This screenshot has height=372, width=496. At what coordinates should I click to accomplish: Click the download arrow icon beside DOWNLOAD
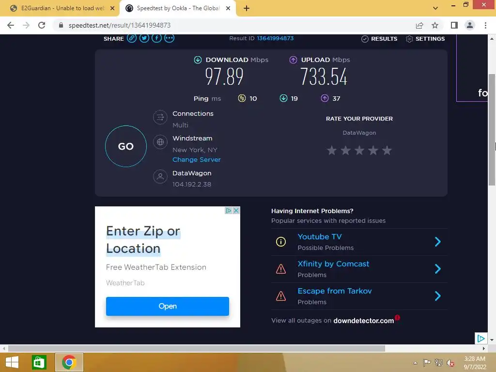pyautogui.click(x=198, y=60)
